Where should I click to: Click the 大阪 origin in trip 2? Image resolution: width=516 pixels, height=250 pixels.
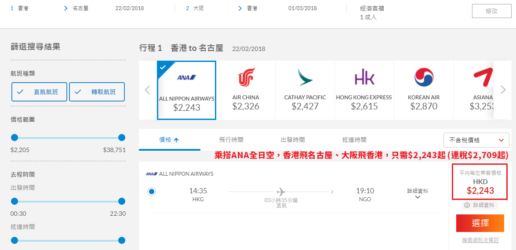pos(199,8)
